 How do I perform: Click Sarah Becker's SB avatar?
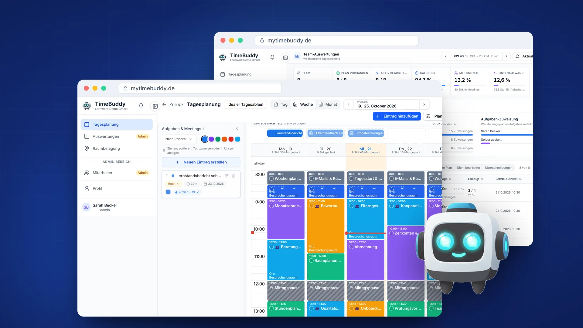point(86,207)
